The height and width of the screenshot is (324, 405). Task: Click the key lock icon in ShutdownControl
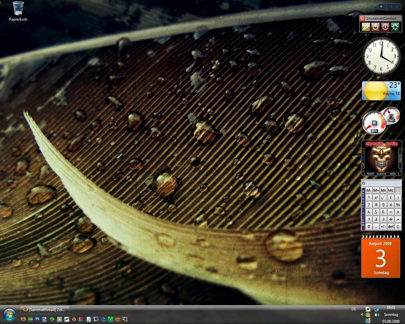pos(366,27)
